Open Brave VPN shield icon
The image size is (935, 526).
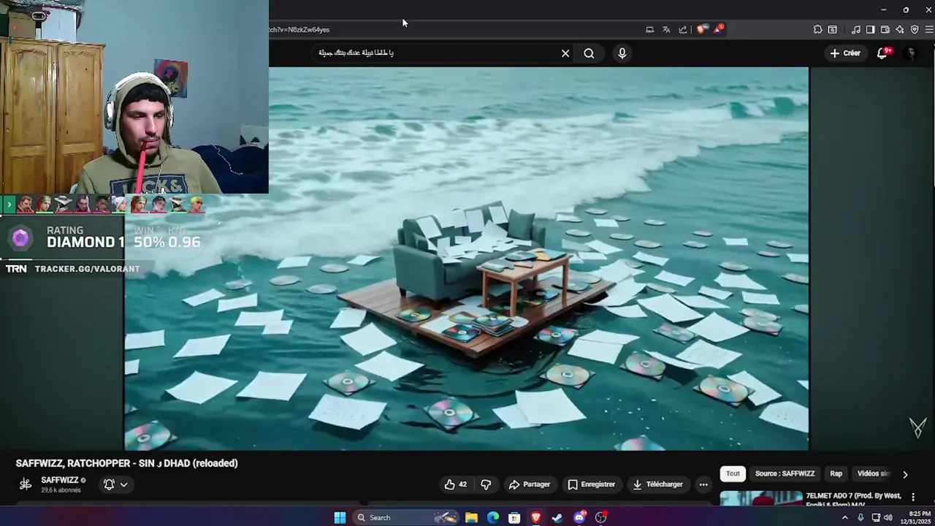click(x=915, y=30)
